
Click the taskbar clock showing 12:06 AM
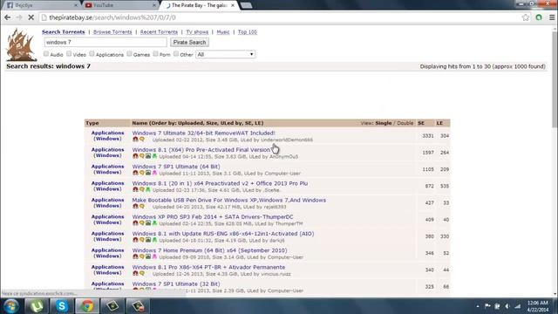[538, 306]
